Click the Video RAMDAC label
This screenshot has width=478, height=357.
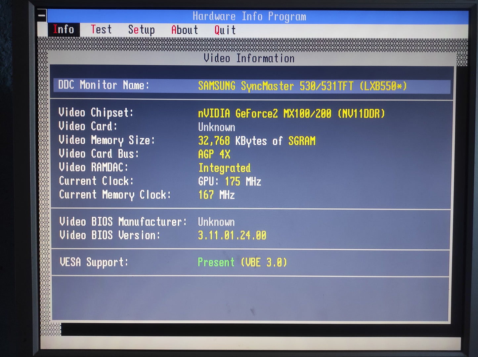click(x=93, y=167)
